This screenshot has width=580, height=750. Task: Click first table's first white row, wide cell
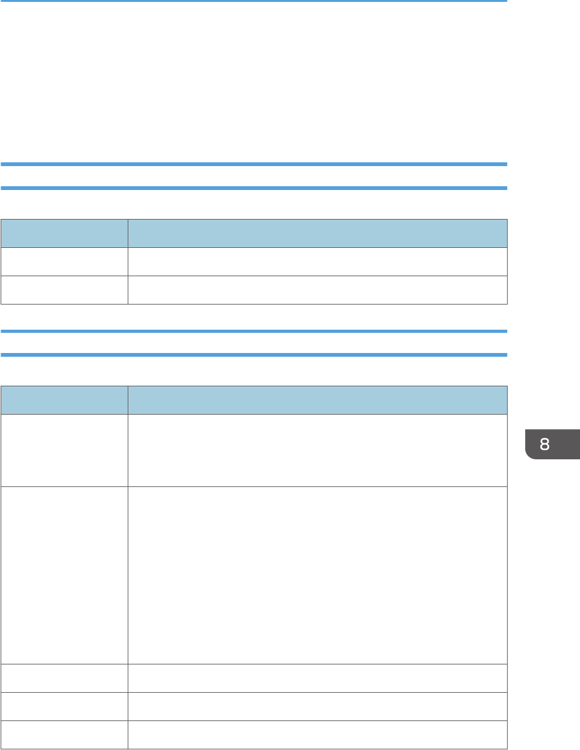tap(318, 262)
